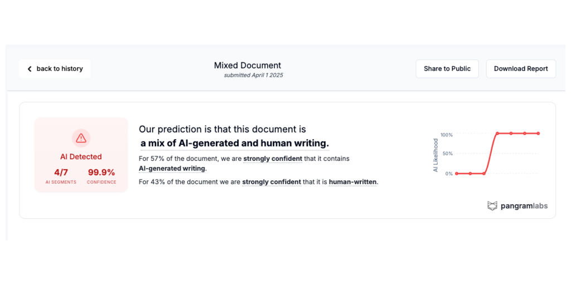Click the back arrow chevron icon
The height and width of the screenshot is (285, 571).
pyautogui.click(x=30, y=69)
